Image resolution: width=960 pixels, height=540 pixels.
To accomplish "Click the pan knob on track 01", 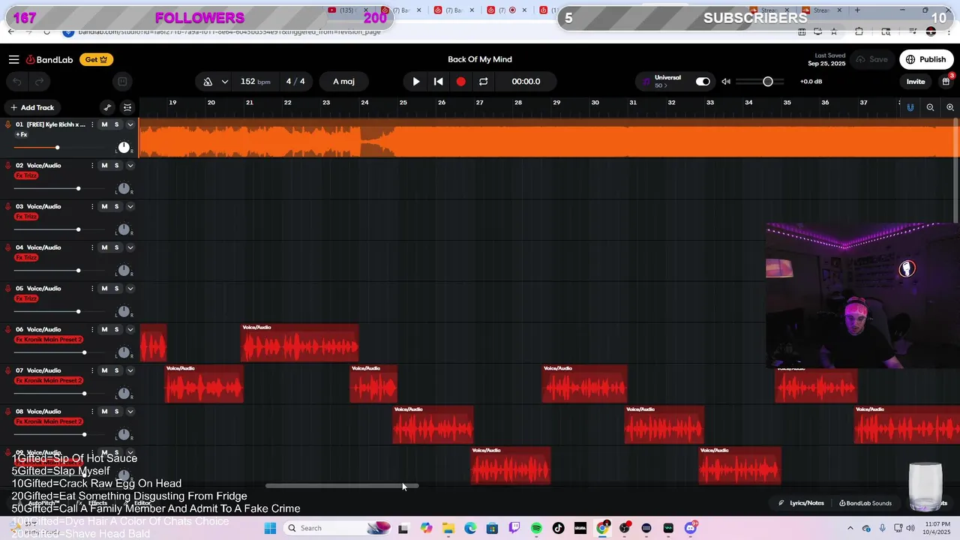I will point(124,148).
